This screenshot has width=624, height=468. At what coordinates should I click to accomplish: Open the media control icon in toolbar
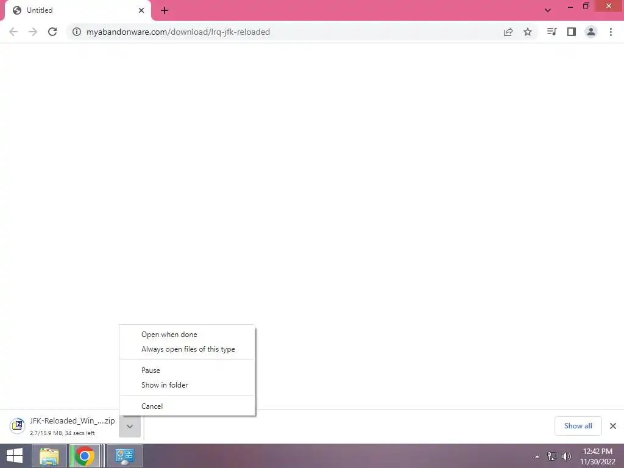(551, 32)
